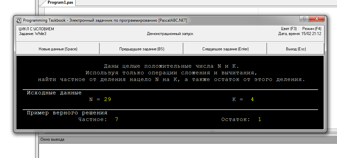Open Следующее задание (Enter)

225,49
